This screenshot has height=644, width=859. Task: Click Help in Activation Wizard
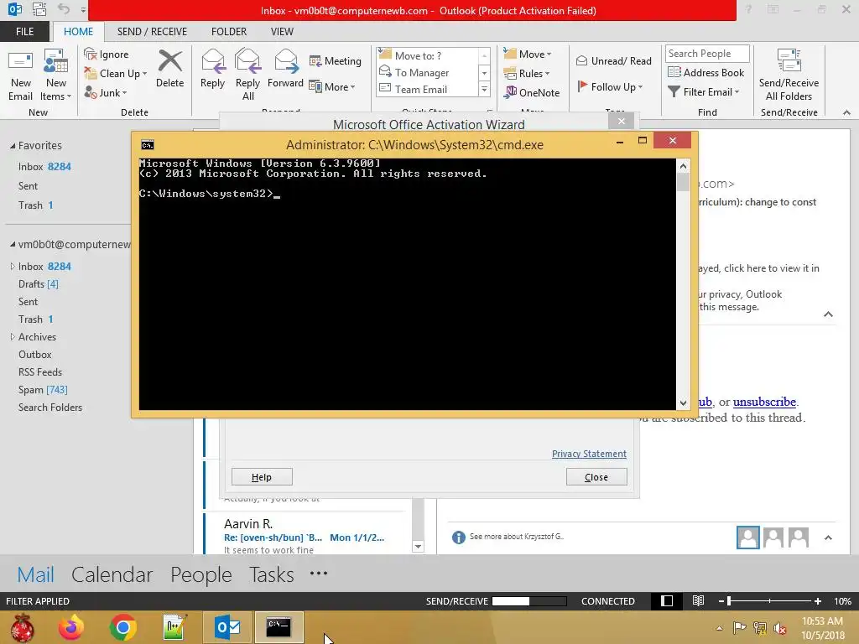(262, 477)
